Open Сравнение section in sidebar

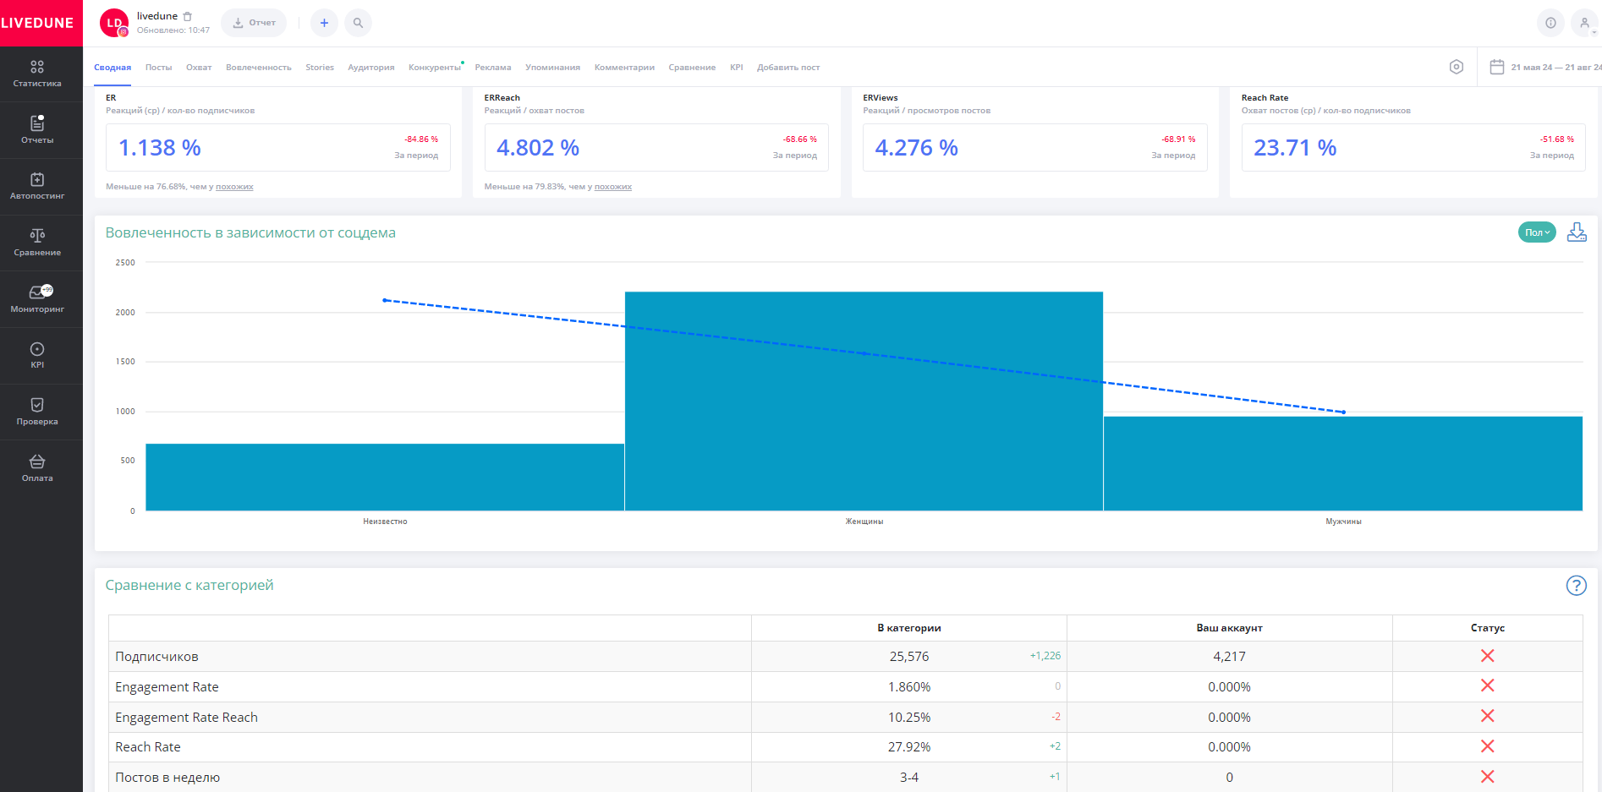(37, 243)
